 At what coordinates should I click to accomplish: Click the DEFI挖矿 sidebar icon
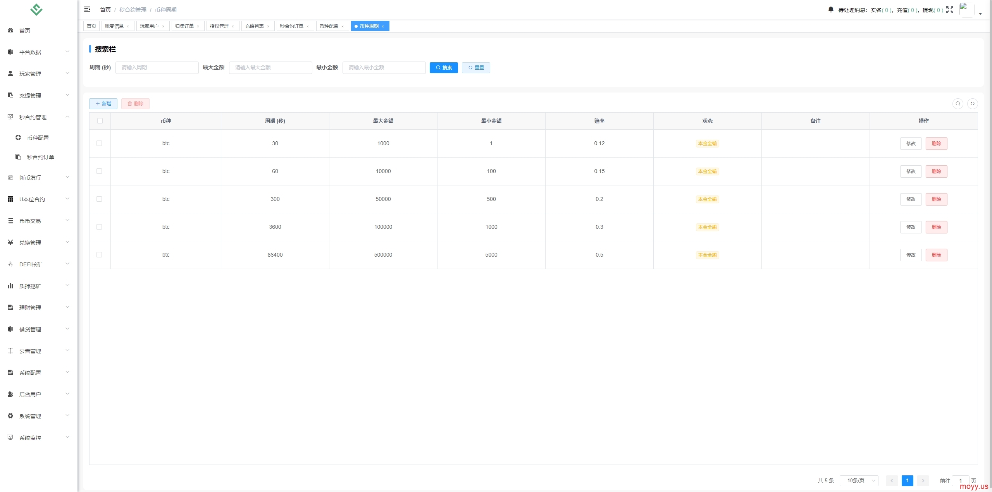pyautogui.click(x=10, y=264)
